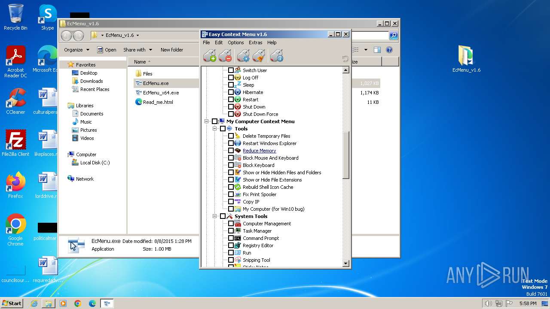This screenshot has height=309, width=550.
Task: Check the Copy IP checkbox
Action: click(x=231, y=202)
